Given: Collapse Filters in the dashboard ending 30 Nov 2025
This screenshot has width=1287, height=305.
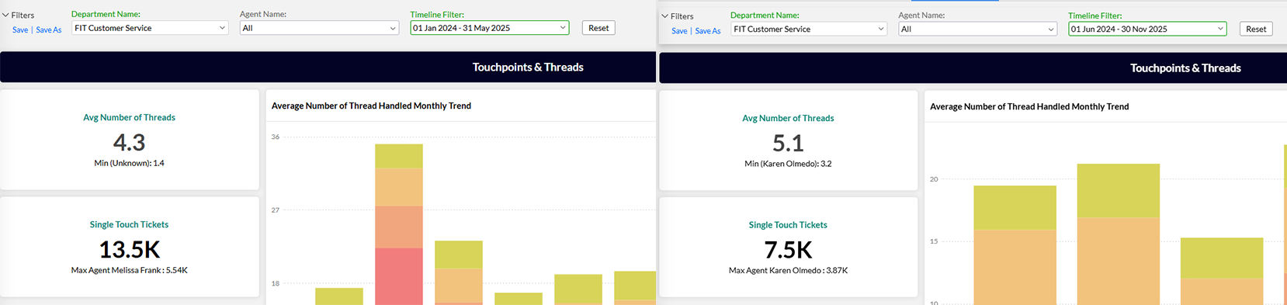Looking at the screenshot, I should (x=677, y=16).
